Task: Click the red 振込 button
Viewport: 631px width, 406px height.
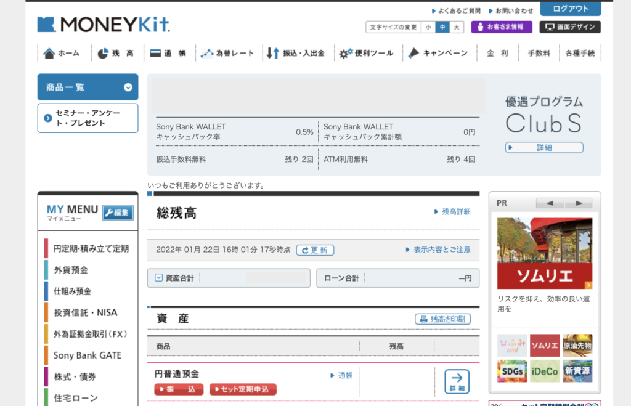Action: pos(179,389)
